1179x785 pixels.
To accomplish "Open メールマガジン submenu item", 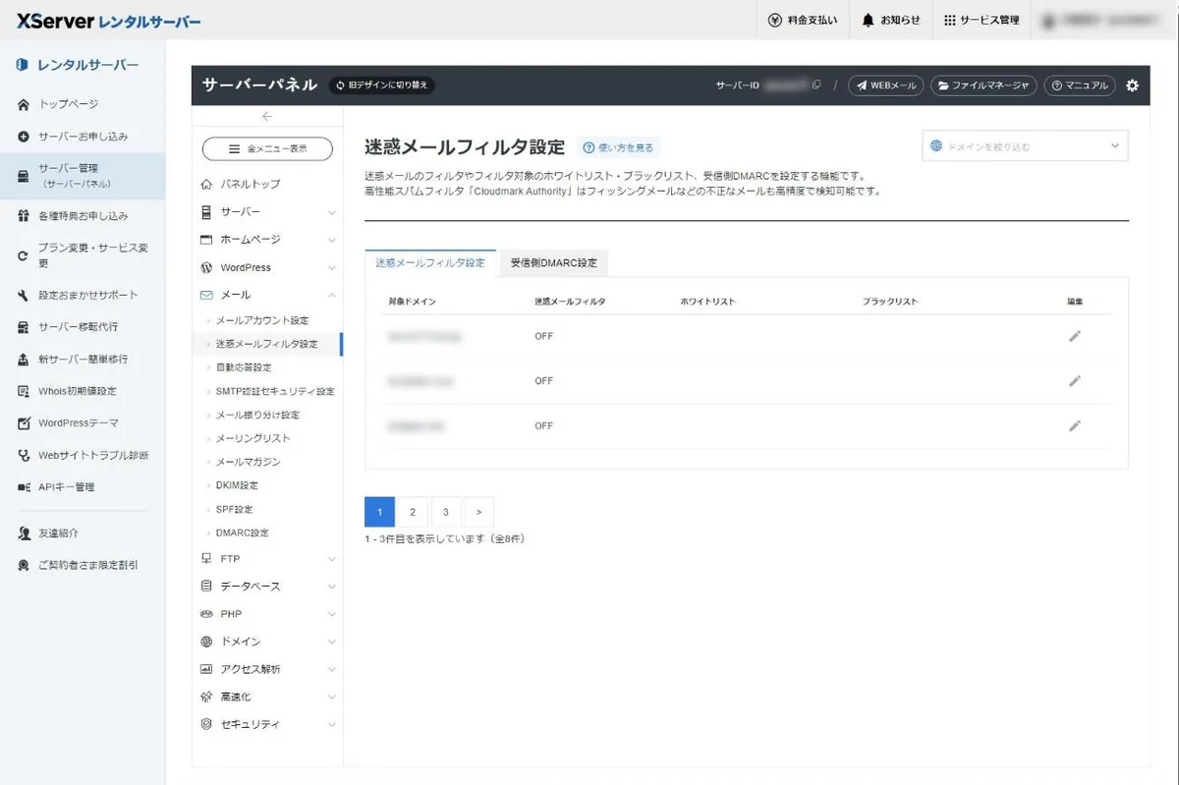I will point(248,462).
